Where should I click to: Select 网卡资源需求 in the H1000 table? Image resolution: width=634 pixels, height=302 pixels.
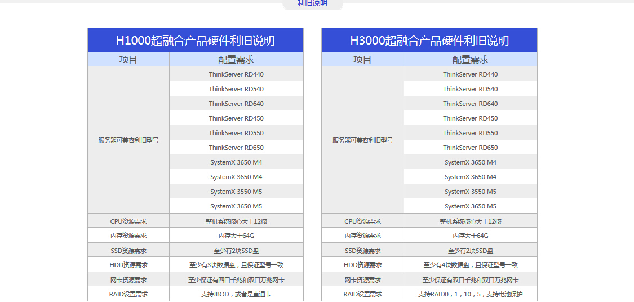pos(128,280)
